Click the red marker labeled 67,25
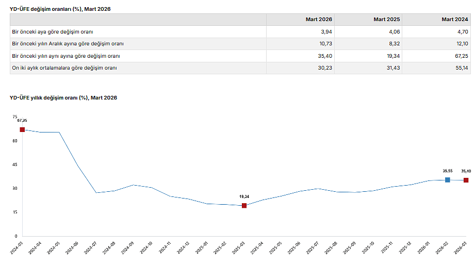 pos(22,129)
